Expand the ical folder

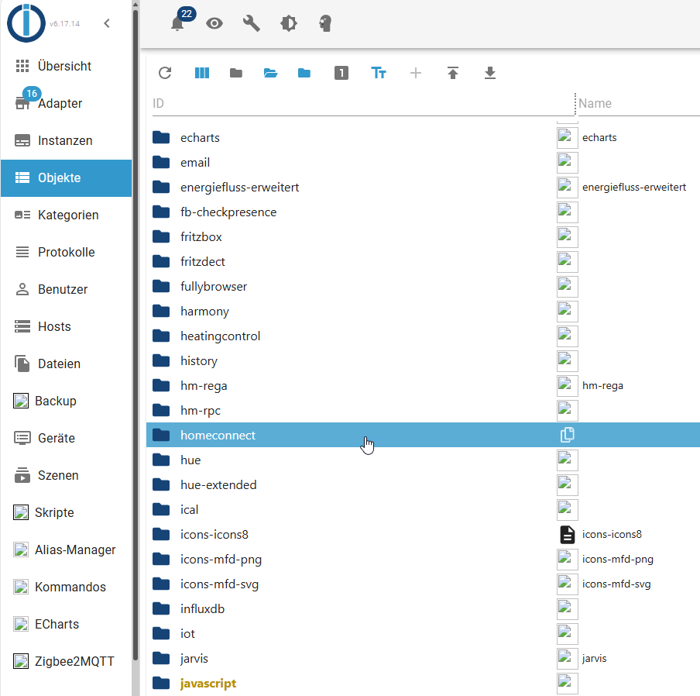[x=161, y=510]
